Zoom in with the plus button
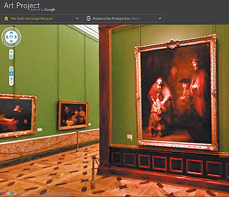The height and width of the screenshot is (197, 229). [11, 52]
